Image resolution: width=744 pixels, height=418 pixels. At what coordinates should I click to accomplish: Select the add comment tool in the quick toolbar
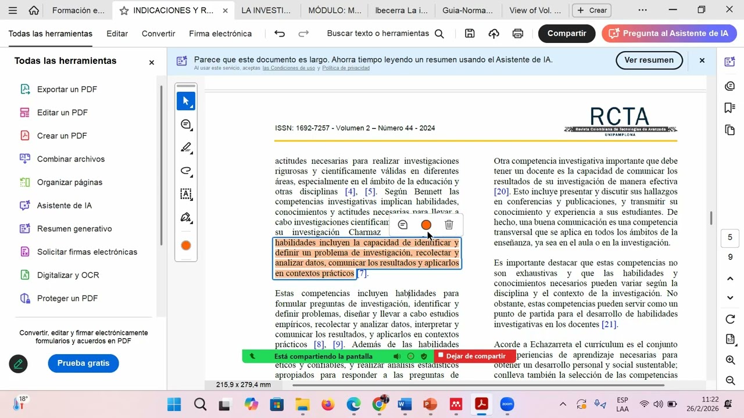186,124
